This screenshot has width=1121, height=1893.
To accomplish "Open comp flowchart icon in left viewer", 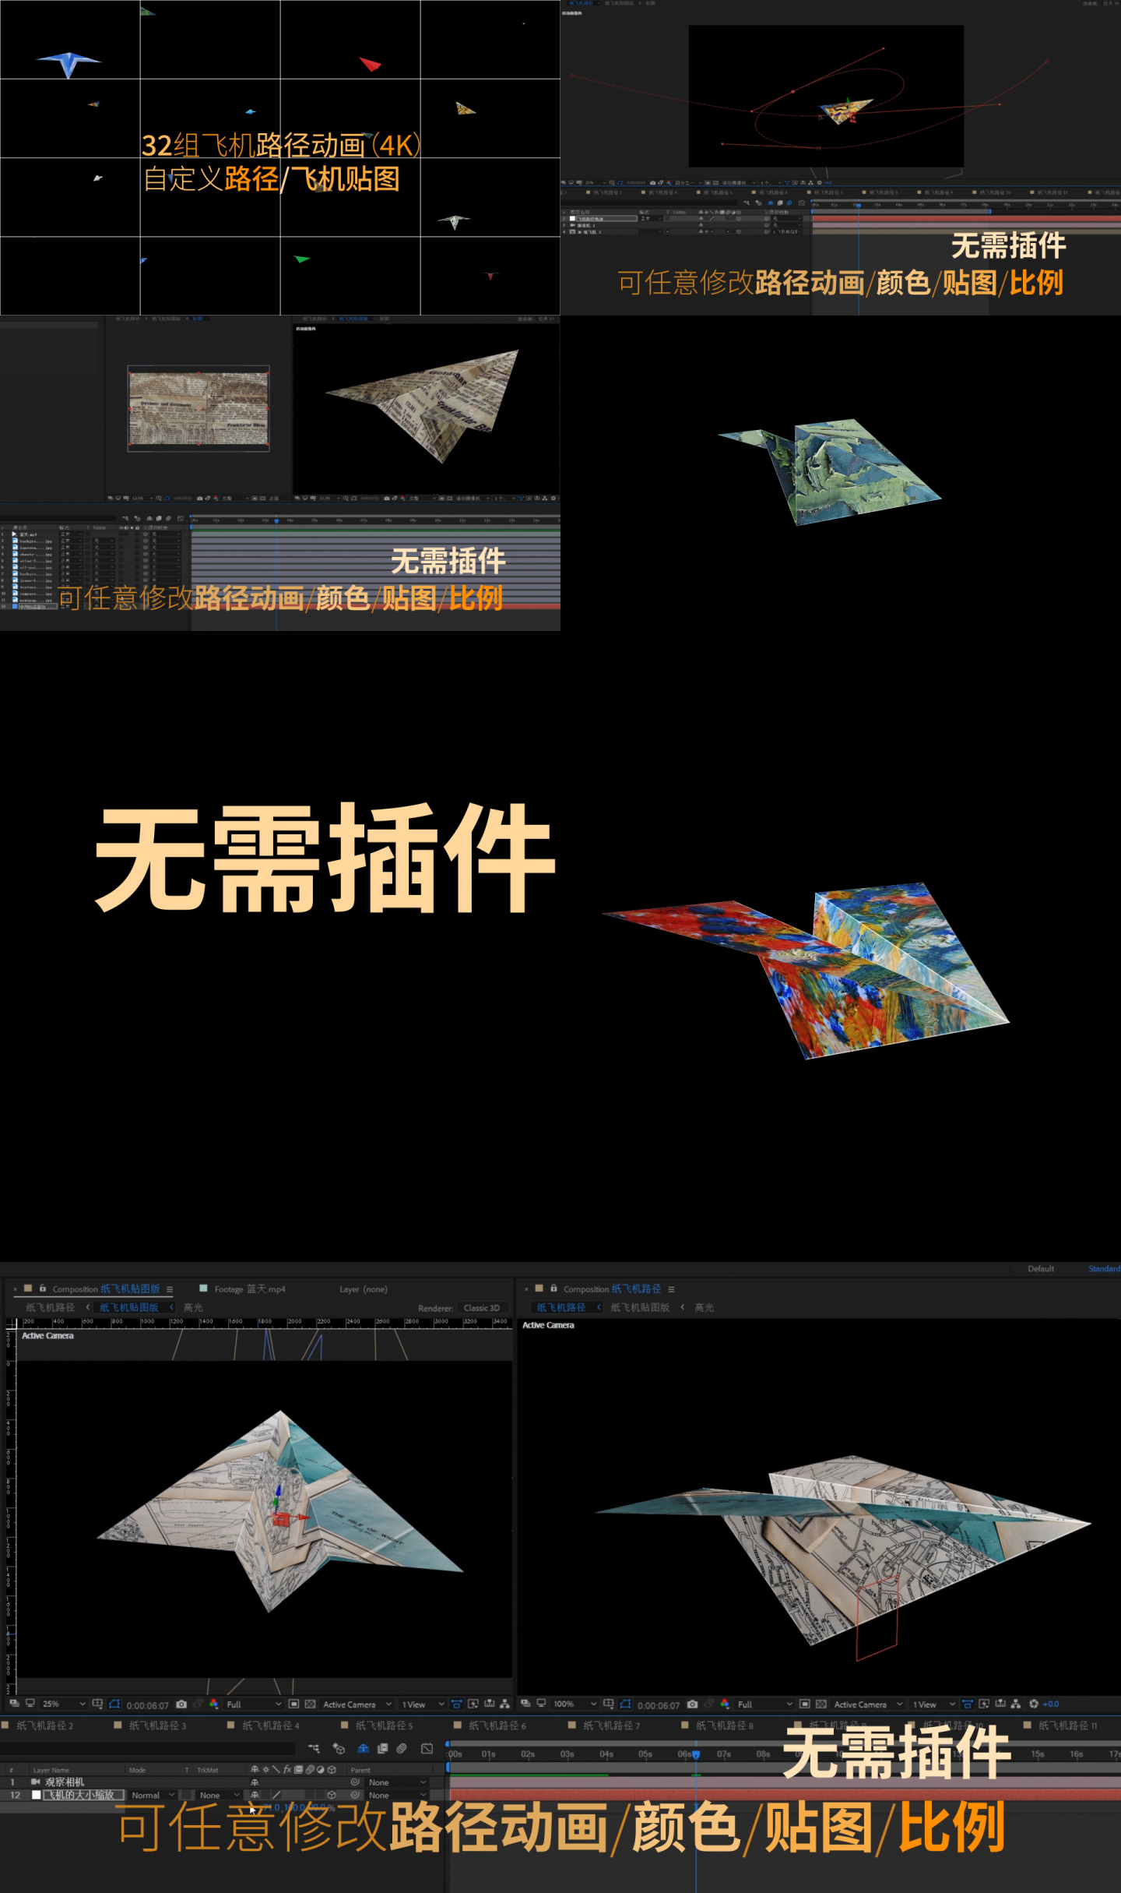I will (x=504, y=1704).
